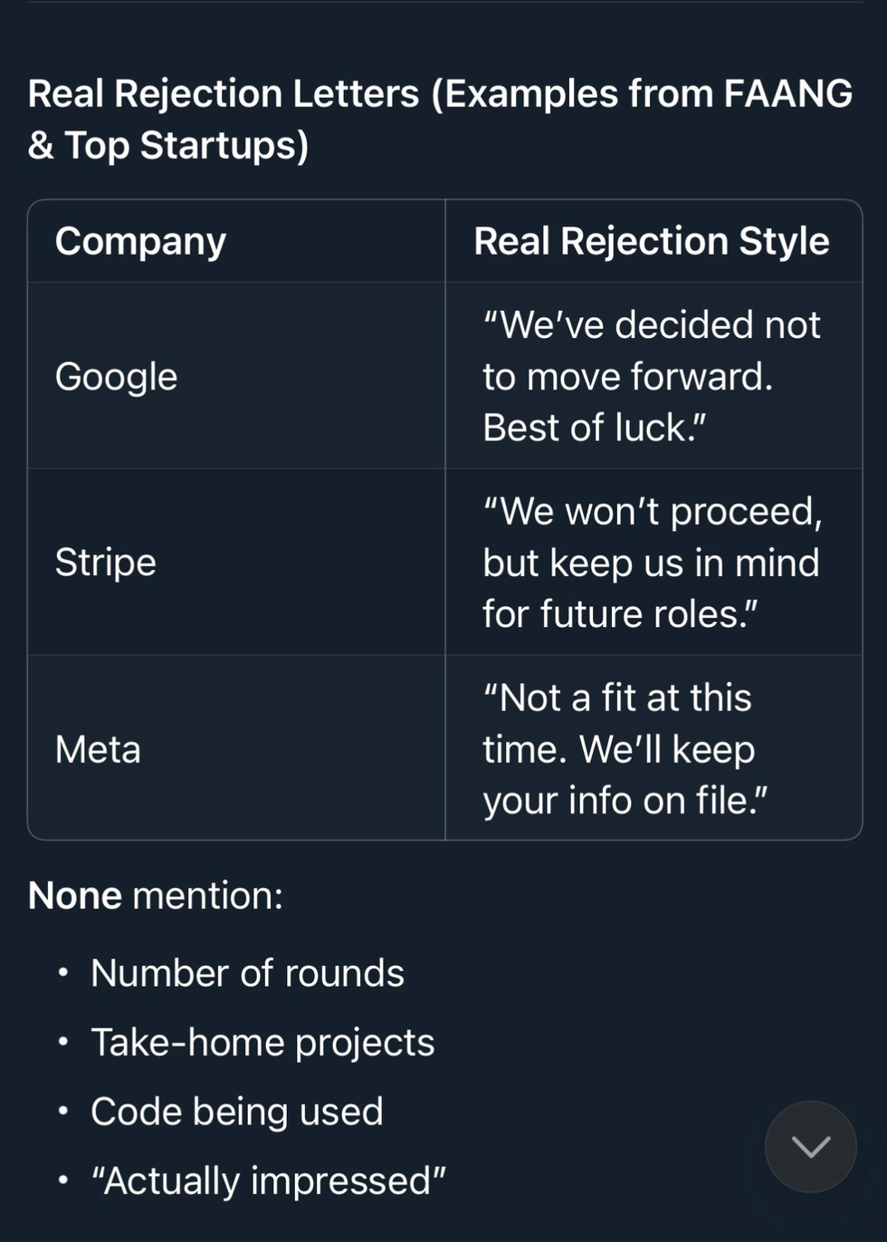Select the 'Real Rejection Style' column header

coord(651,241)
